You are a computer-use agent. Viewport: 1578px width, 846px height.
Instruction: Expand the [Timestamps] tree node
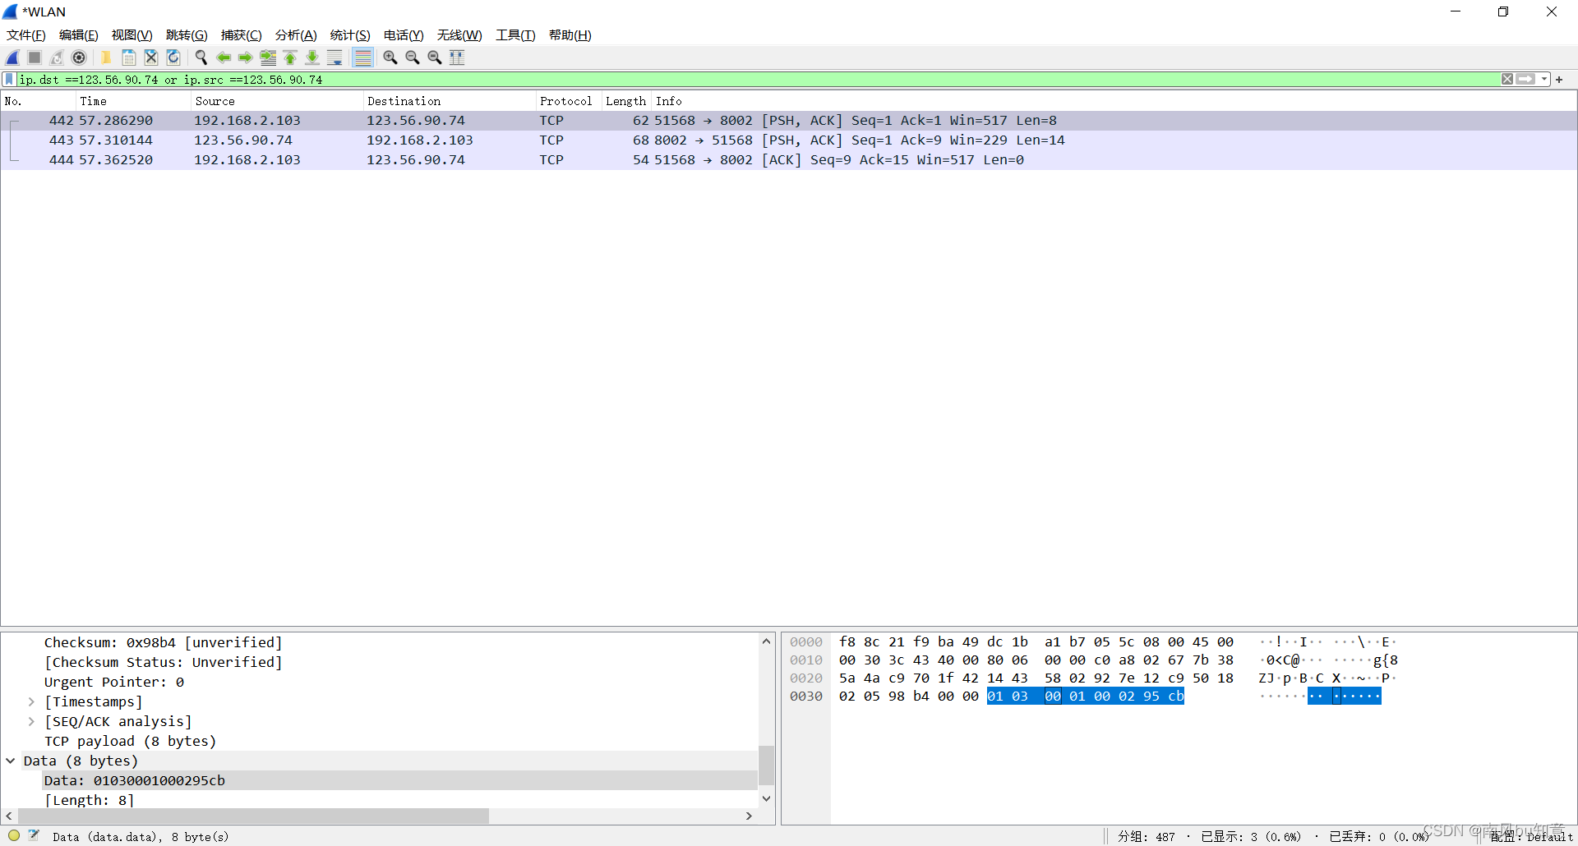point(31,702)
